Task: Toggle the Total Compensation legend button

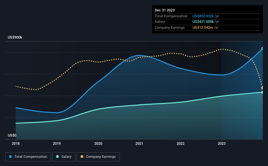Action: pyautogui.click(x=28, y=157)
